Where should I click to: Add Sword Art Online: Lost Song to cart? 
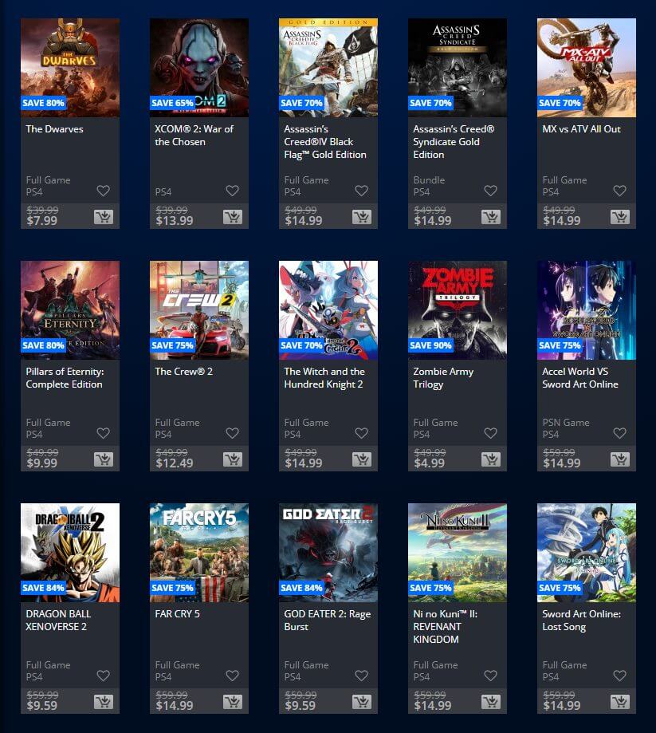click(619, 702)
